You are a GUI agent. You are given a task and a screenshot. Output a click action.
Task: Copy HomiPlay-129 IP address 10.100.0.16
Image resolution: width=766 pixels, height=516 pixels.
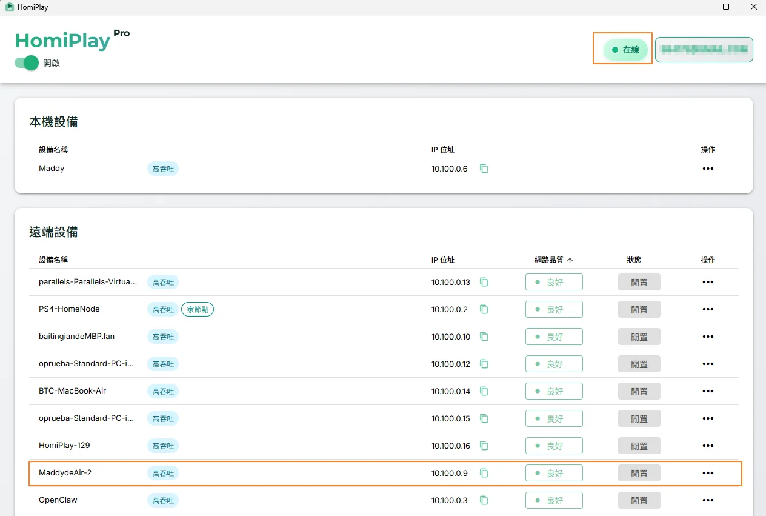(484, 446)
